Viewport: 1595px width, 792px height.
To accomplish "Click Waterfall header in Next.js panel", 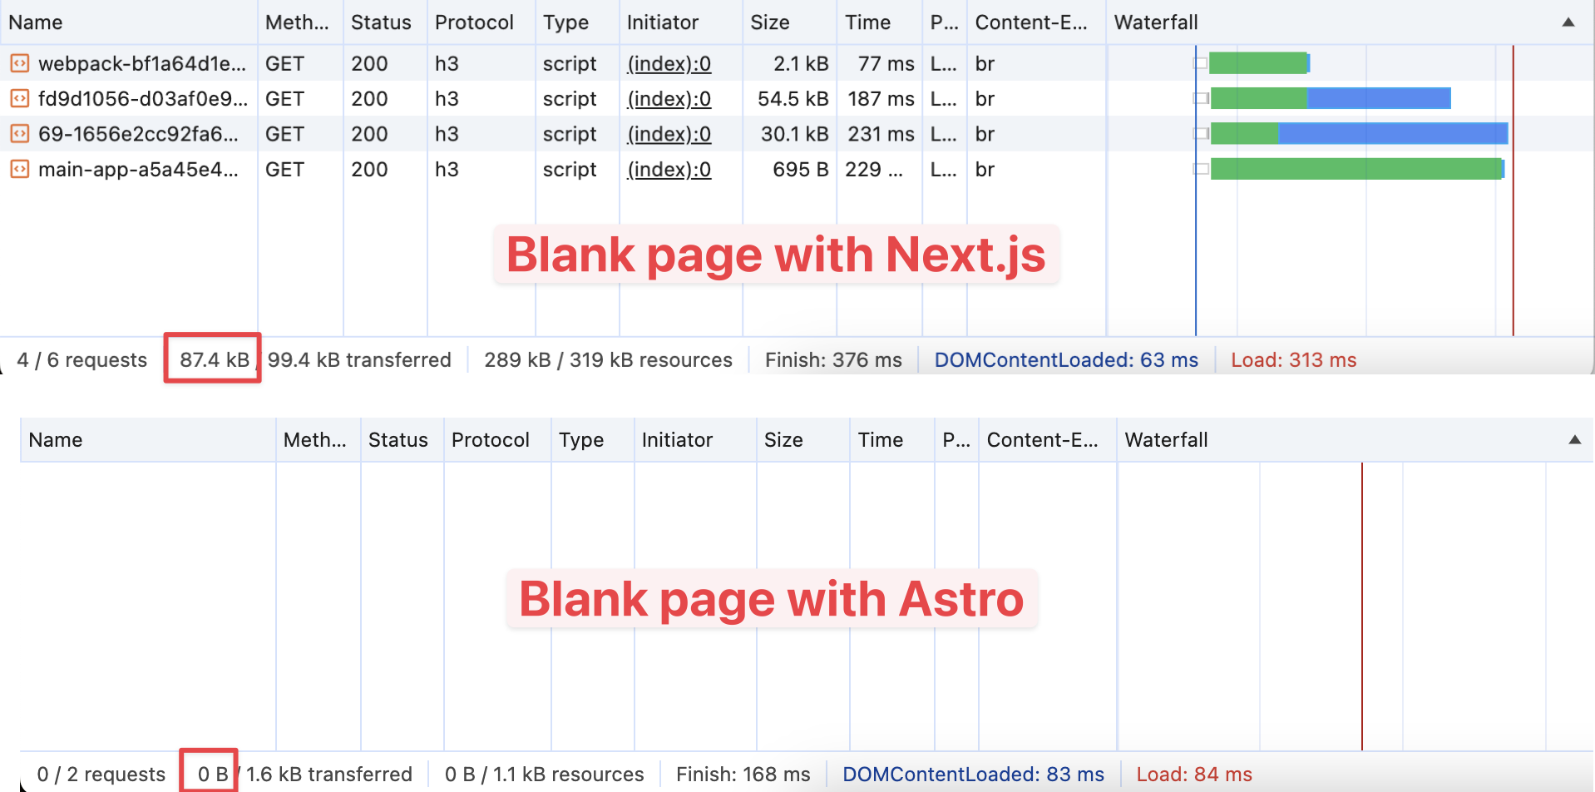I will point(1350,22).
